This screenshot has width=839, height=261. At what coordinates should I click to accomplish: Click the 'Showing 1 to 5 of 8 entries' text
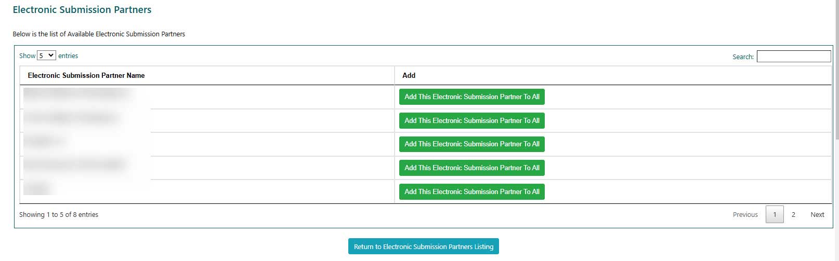[59, 215]
